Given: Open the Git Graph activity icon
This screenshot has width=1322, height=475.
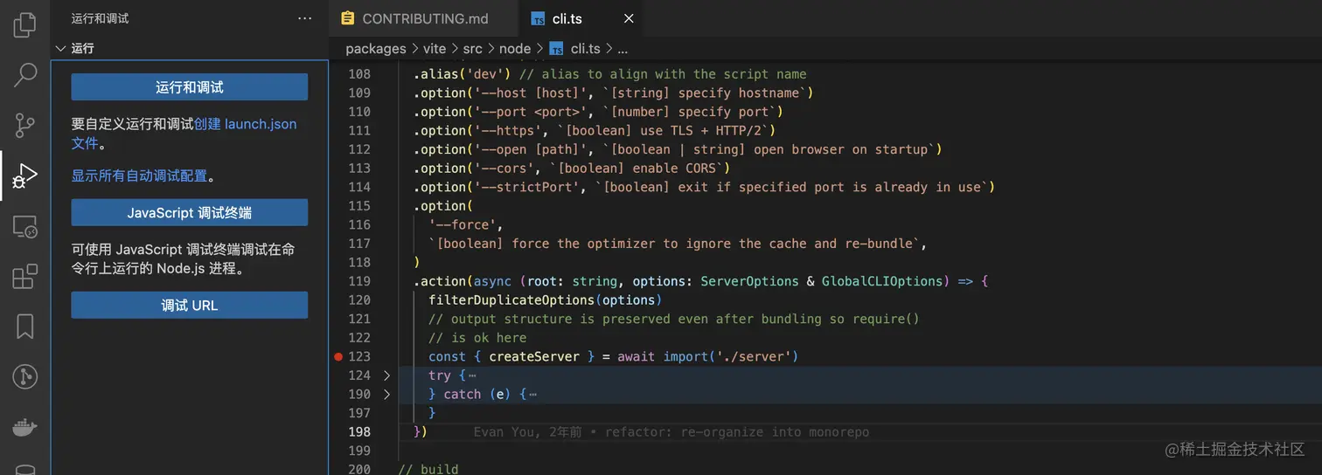Looking at the screenshot, I should click(25, 377).
